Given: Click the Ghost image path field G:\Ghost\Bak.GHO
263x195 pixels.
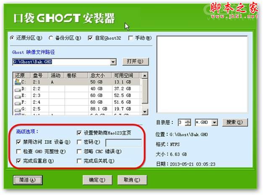Looking at the screenshot, I should click(61, 62).
